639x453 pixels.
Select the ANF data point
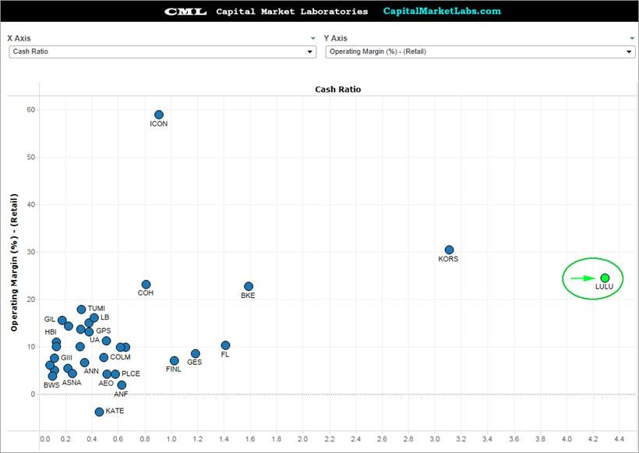[x=122, y=385]
